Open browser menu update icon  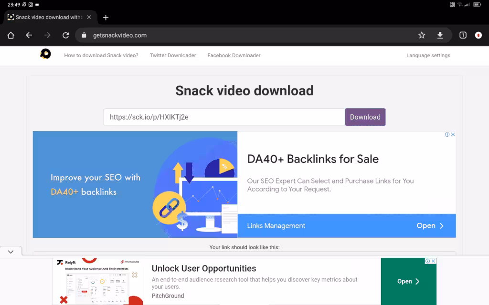pos(478,35)
